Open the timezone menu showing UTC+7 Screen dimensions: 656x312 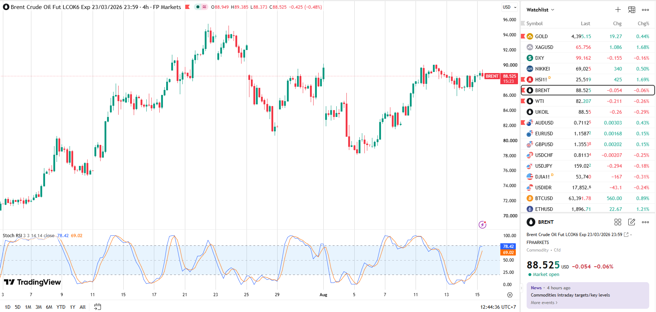(498, 307)
